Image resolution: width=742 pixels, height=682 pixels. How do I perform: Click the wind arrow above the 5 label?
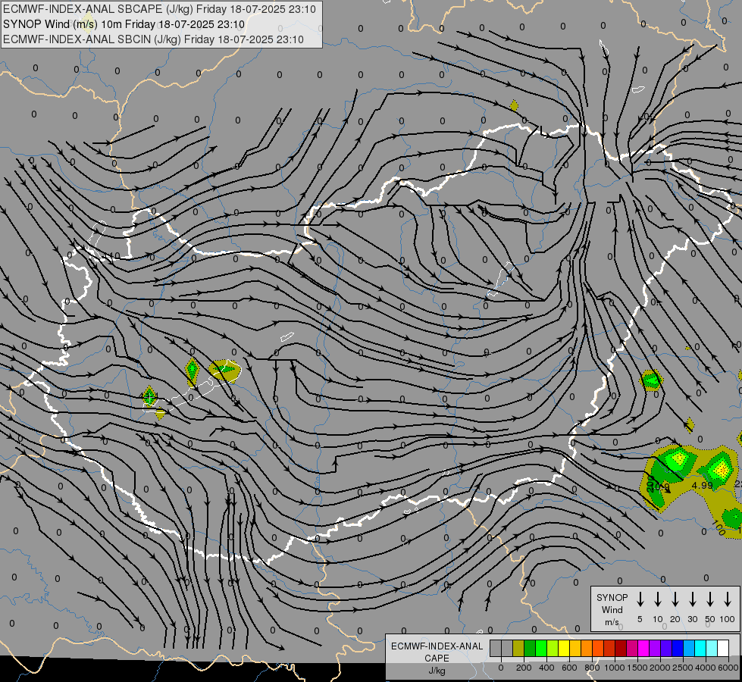coord(640,599)
